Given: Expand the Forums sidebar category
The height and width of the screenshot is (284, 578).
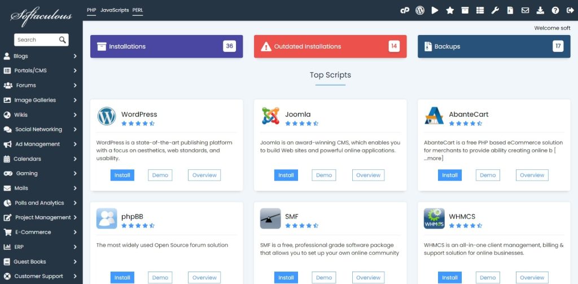Looking at the screenshot, I should click(40, 85).
